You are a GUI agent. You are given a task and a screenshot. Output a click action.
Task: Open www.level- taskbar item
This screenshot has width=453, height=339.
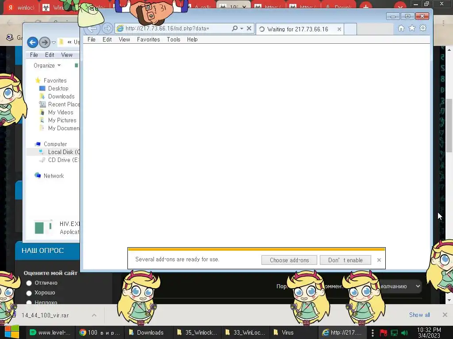pyautogui.click(x=50, y=332)
